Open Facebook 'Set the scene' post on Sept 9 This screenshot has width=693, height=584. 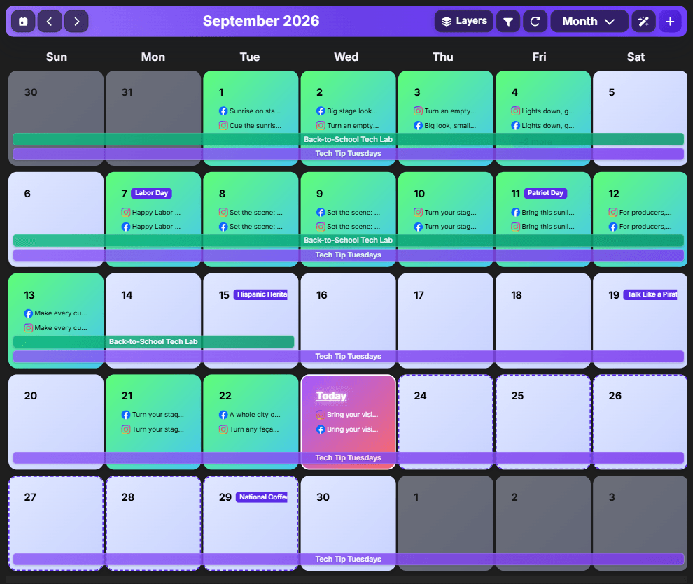[x=348, y=213]
